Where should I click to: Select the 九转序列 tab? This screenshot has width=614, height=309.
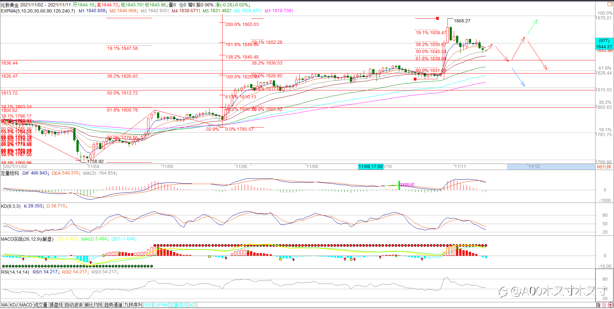click(x=133, y=305)
